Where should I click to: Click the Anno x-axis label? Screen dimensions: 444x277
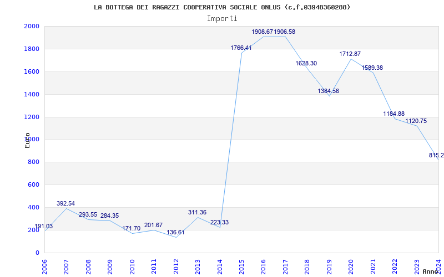431,271
